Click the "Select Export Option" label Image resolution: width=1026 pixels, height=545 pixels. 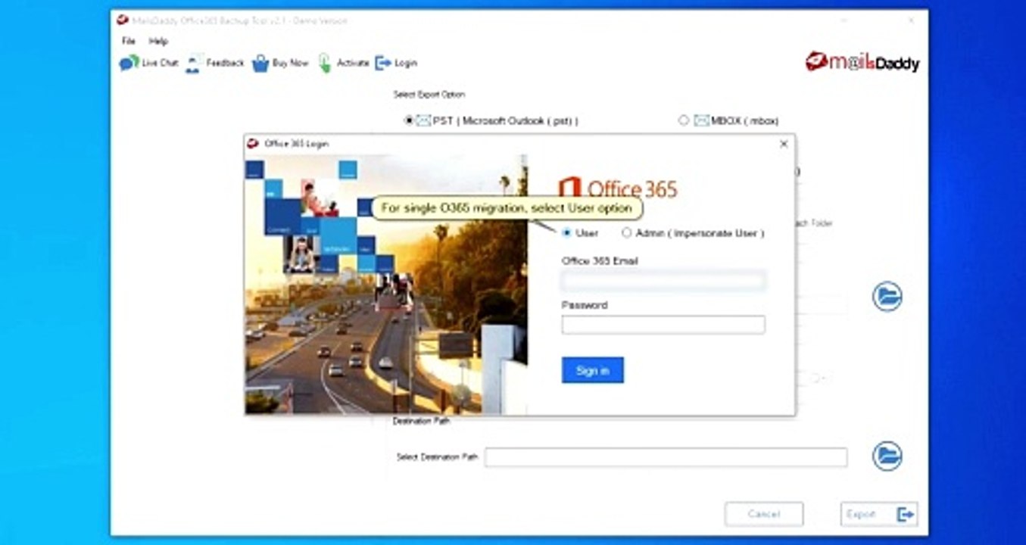(x=429, y=95)
